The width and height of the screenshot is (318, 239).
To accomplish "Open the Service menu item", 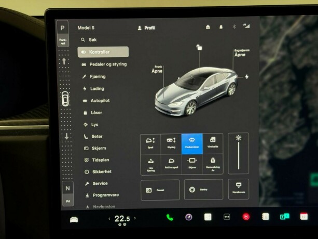I will tap(96, 183).
